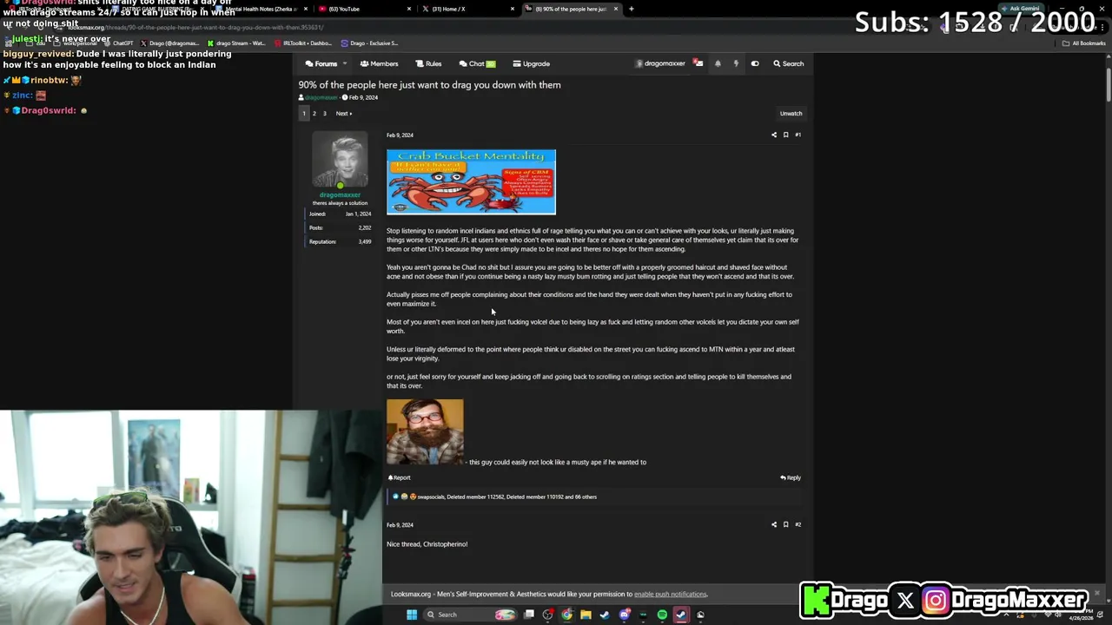Open the Windows Start menu
1112x625 pixels.
pyautogui.click(x=412, y=615)
